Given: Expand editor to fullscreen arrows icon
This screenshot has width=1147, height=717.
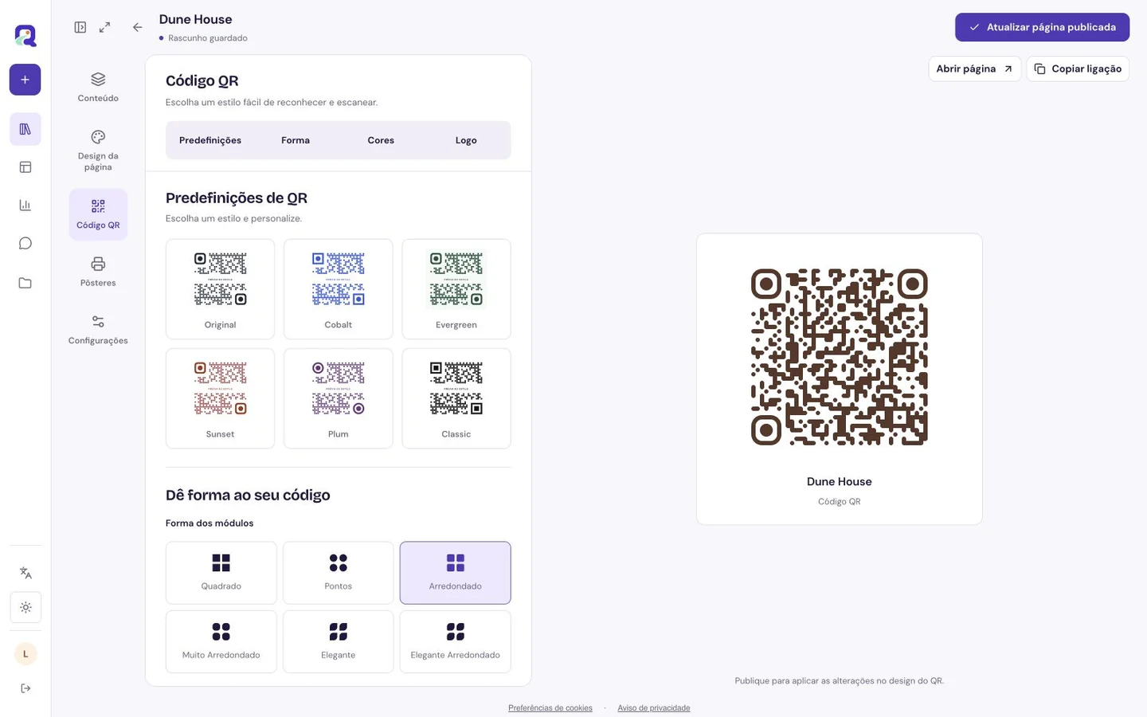Looking at the screenshot, I should pyautogui.click(x=104, y=27).
